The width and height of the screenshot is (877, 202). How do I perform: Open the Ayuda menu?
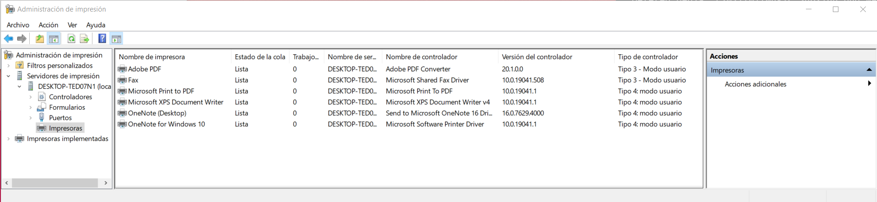click(96, 25)
